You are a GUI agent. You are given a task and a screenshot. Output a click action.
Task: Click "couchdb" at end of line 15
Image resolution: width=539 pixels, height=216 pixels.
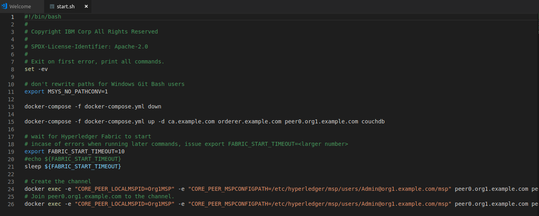(x=373, y=121)
